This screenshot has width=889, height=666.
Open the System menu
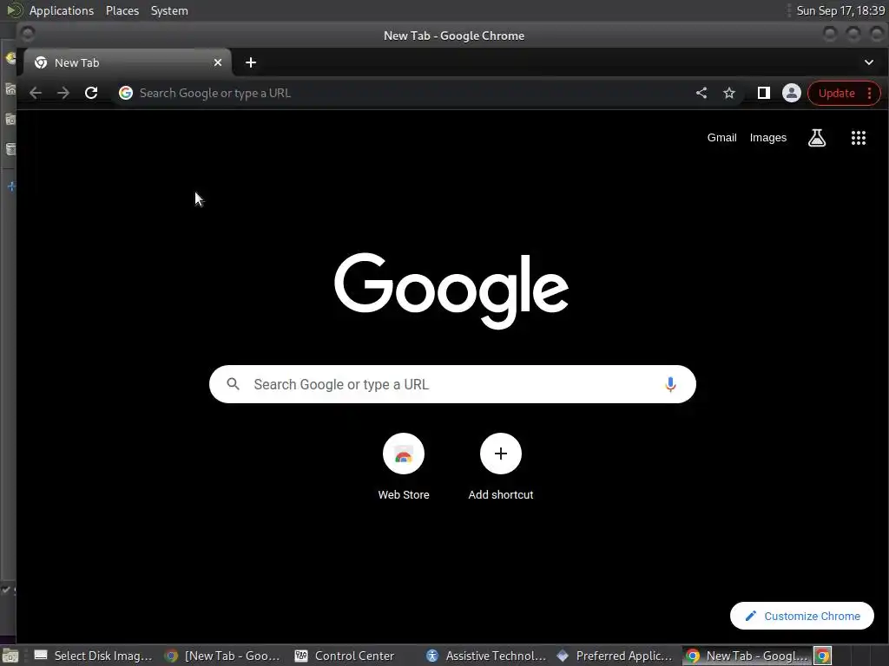click(169, 10)
